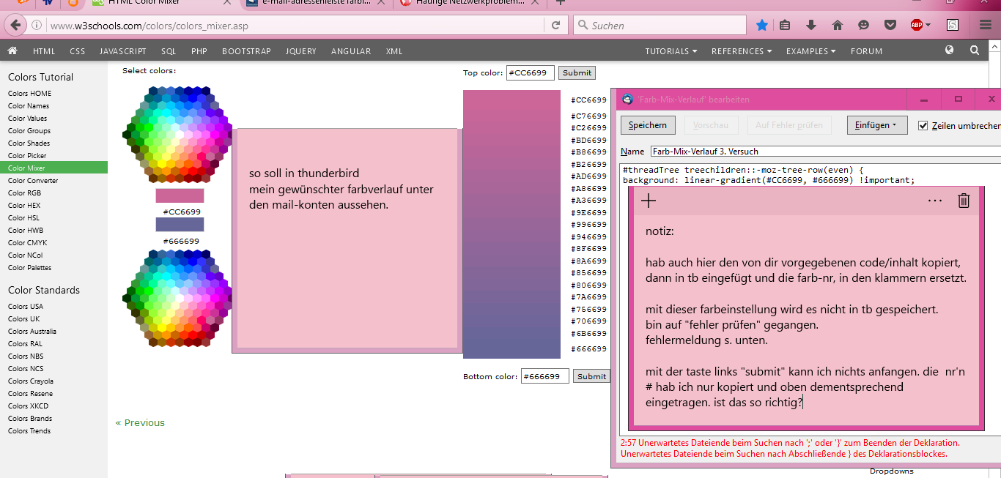Click the W3Schools site search magnifier
This screenshot has height=478, width=1001.
[974, 51]
